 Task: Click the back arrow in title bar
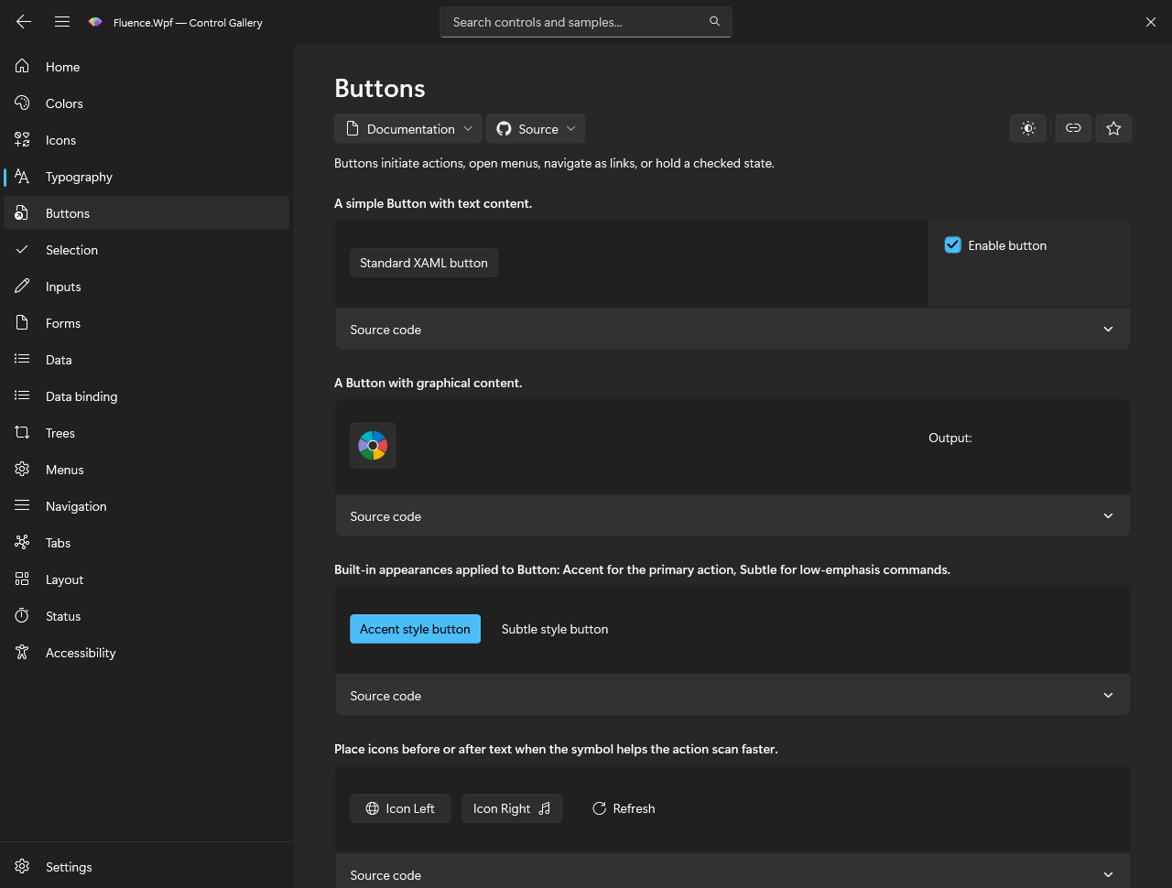click(x=24, y=22)
